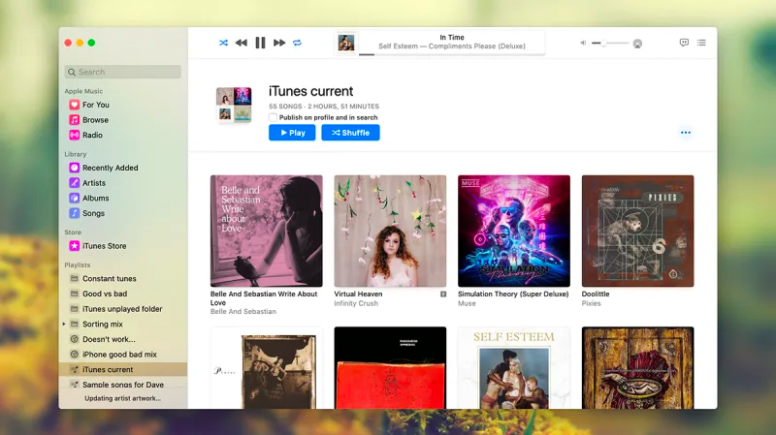Viewport: 776px width, 435px height.
Task: Adjust the volume slider
Action: [x=610, y=43]
